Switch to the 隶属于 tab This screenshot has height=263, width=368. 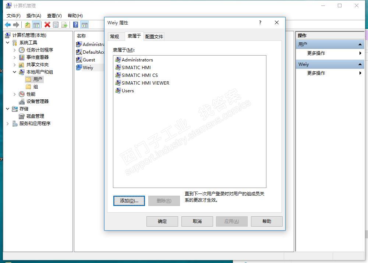point(134,36)
